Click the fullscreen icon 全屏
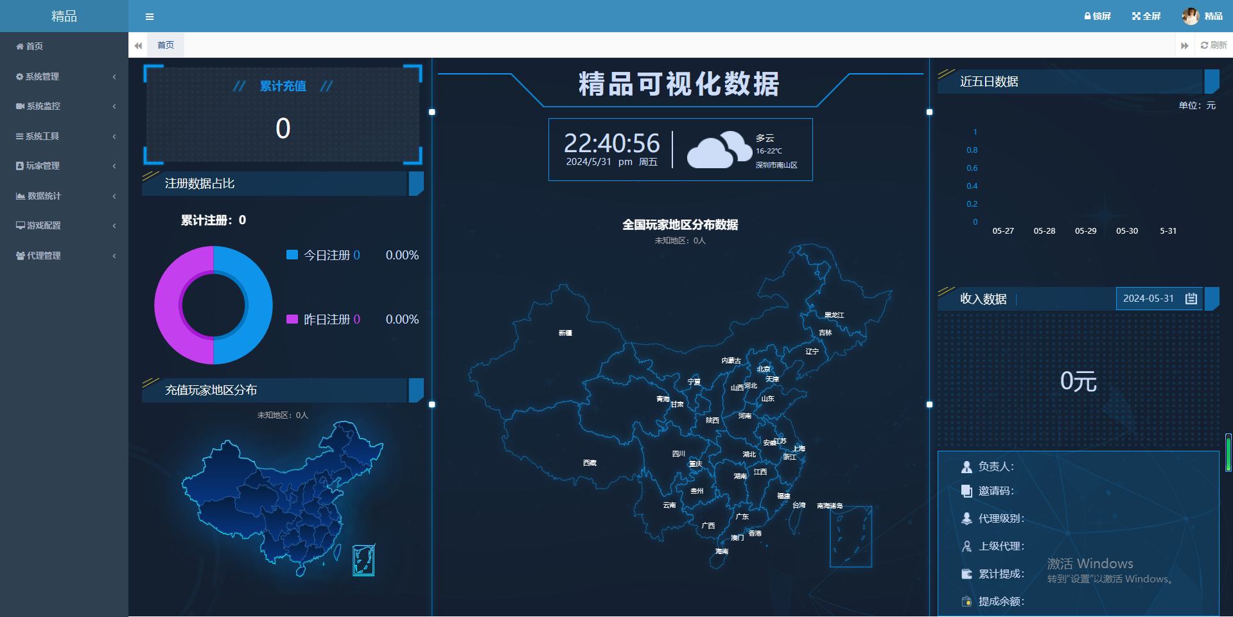The height and width of the screenshot is (617, 1233). click(1136, 16)
